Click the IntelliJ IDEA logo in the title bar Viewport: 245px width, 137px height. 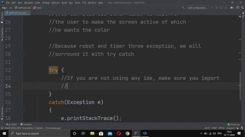coord(3,3)
